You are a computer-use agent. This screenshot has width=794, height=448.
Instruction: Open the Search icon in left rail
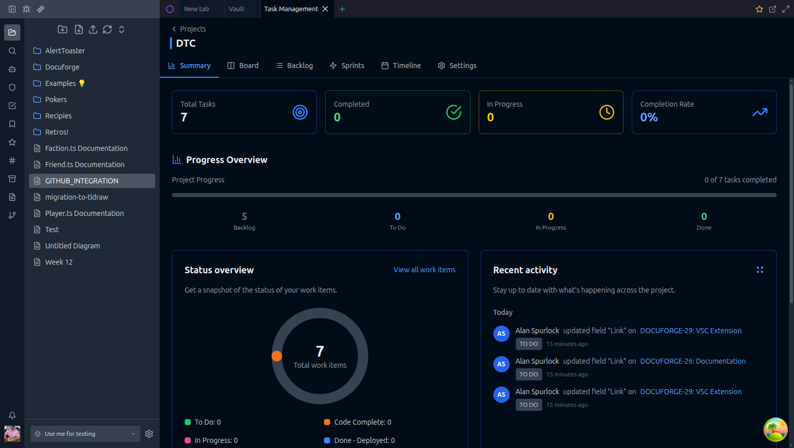coord(12,51)
